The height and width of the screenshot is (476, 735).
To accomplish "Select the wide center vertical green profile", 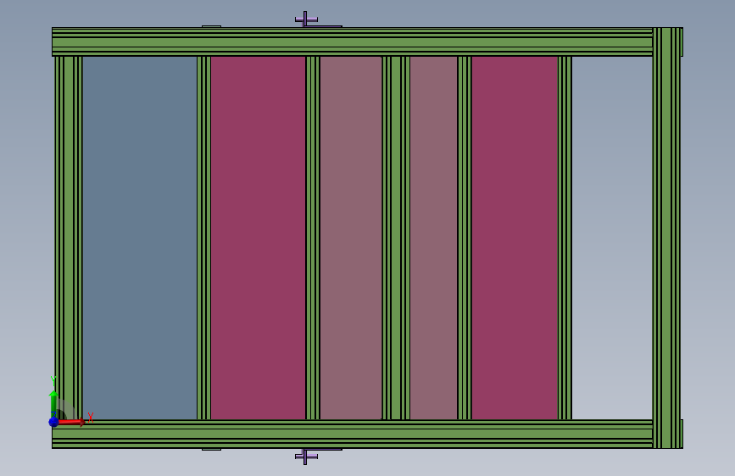I will coord(396,238).
